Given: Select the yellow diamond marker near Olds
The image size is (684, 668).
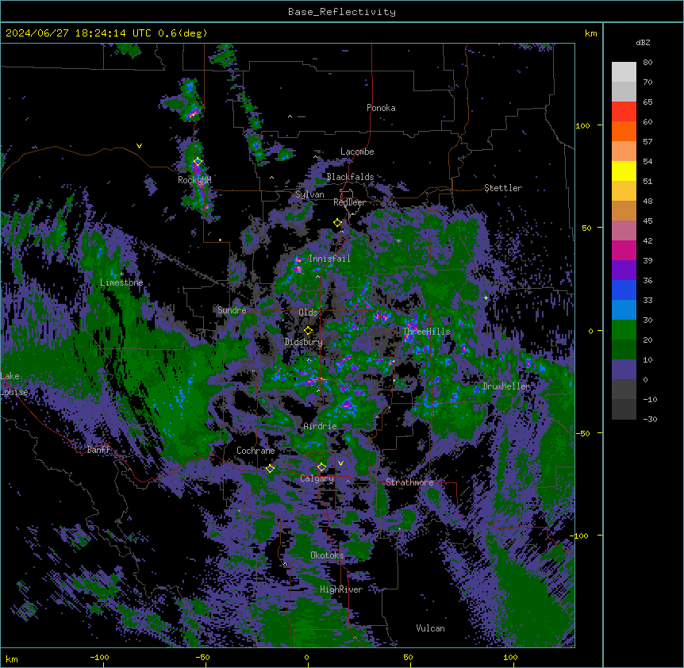Looking at the screenshot, I should [308, 331].
